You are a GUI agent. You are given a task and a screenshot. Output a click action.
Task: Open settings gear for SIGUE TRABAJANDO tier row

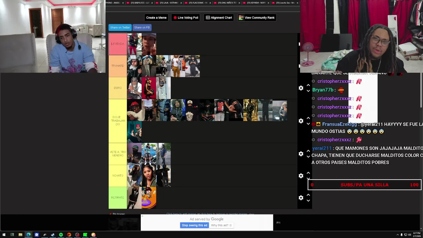coord(301,121)
